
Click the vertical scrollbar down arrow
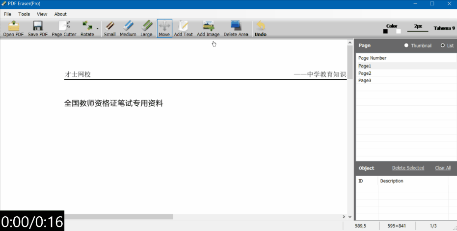[x=350, y=217]
